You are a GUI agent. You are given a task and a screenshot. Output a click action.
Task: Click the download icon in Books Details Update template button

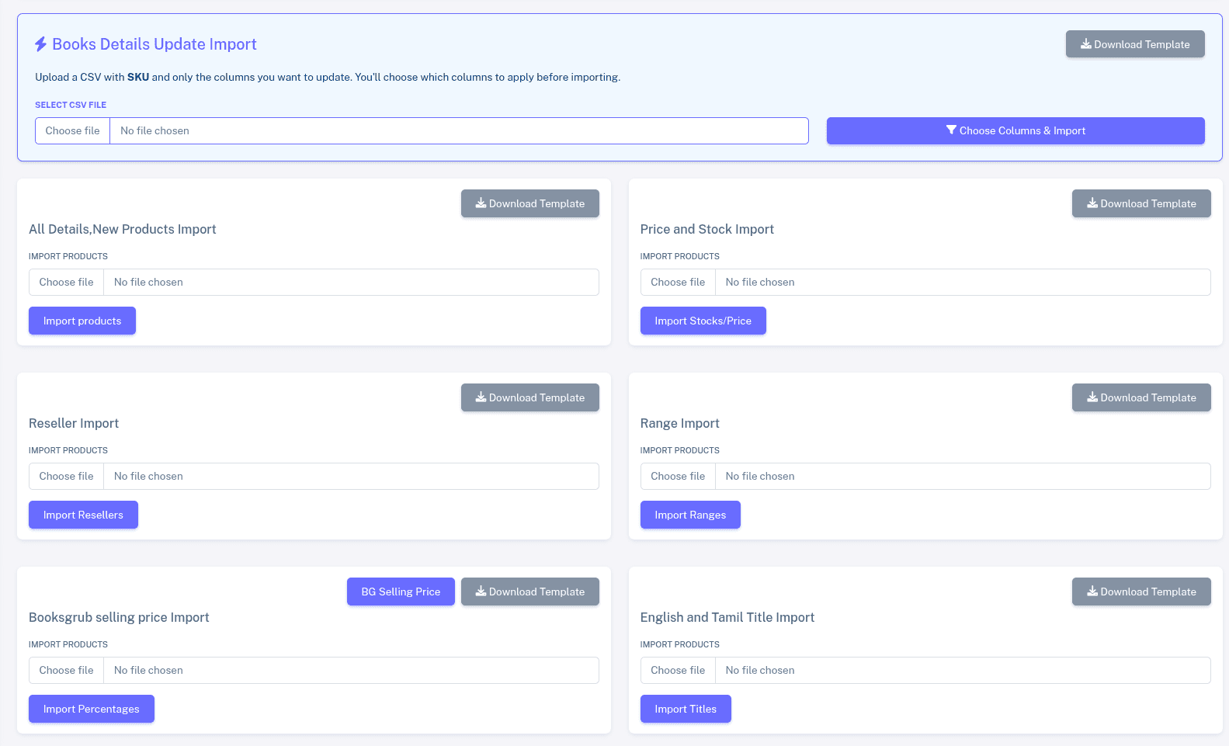point(1086,44)
